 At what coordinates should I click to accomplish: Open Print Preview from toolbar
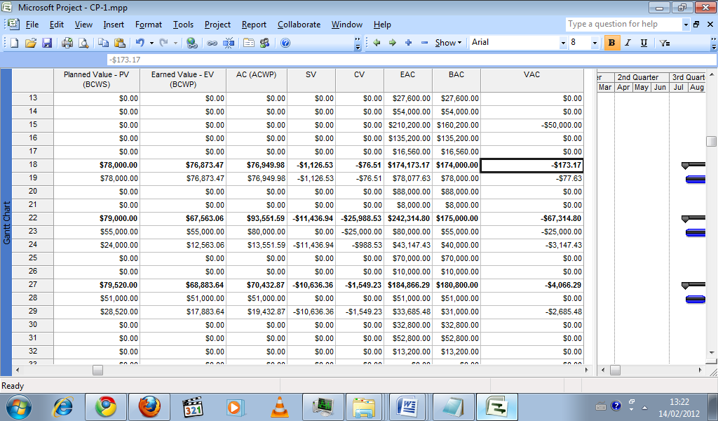(83, 43)
